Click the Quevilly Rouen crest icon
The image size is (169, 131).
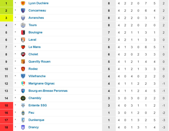click(x=23, y=62)
